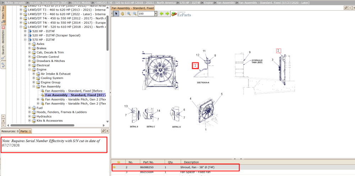The width and height of the screenshot is (355, 176).
Task: Open the new search magnifier tab icon
Action: click(x=3, y=65)
